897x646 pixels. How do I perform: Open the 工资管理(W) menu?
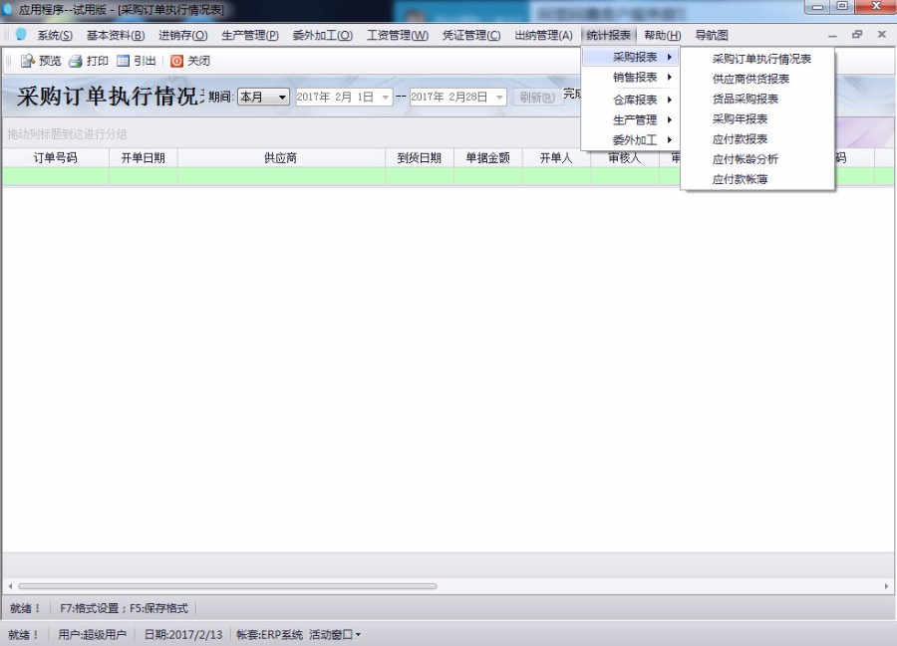coord(398,36)
